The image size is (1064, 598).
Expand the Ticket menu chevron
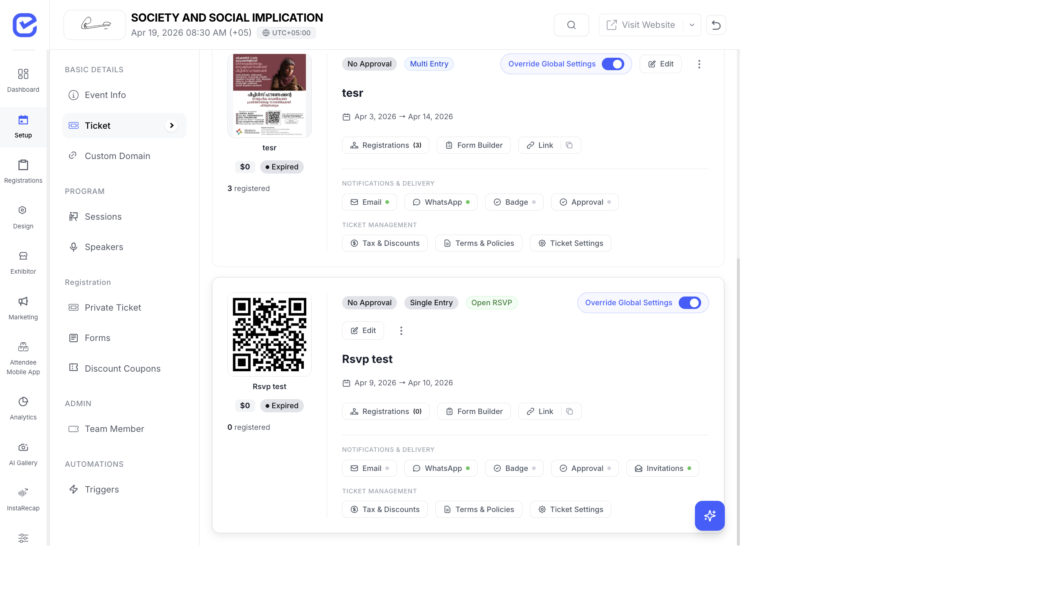click(x=171, y=125)
